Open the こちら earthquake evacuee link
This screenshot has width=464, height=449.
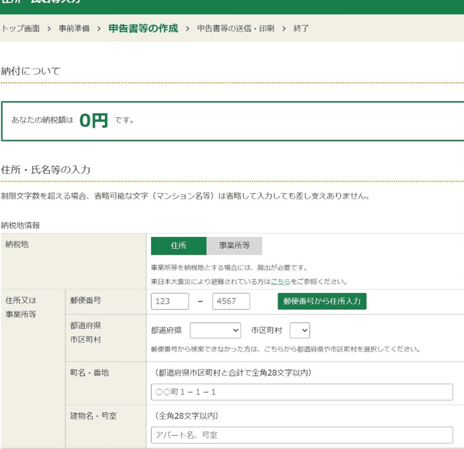280,281
